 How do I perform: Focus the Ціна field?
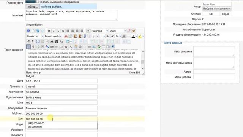point(62,103)
